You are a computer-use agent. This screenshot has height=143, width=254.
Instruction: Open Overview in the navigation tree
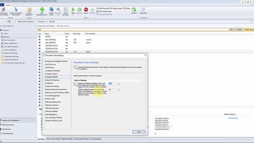[6, 30]
